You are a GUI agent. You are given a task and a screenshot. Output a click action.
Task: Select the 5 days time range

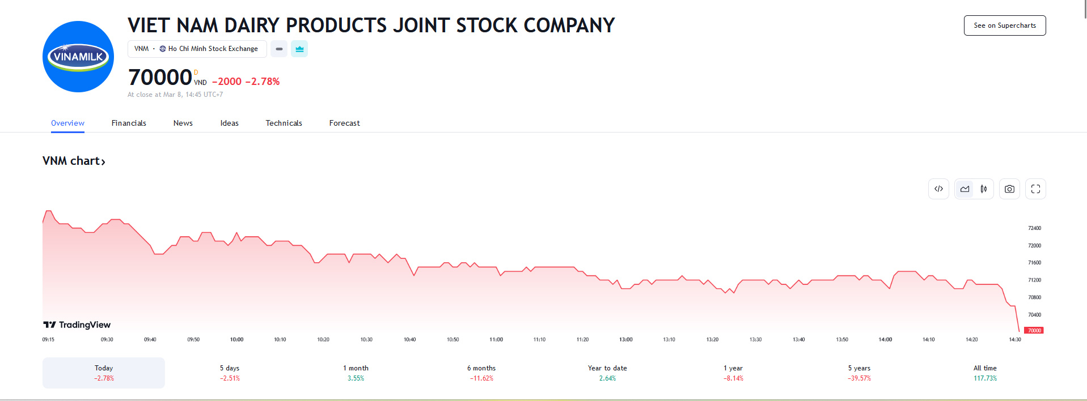click(230, 373)
